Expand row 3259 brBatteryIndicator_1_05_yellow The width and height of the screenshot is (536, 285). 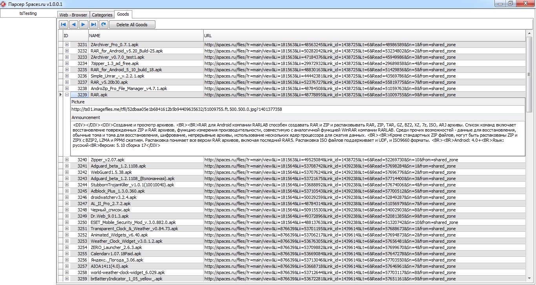pyautogui.click(x=67, y=279)
